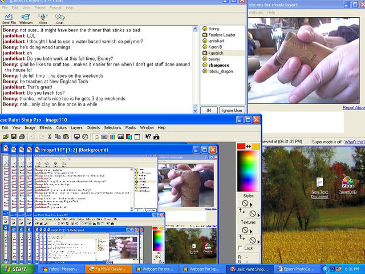The image size is (365, 274).
Task: Select user shargoose in chat list
Action: point(218,65)
